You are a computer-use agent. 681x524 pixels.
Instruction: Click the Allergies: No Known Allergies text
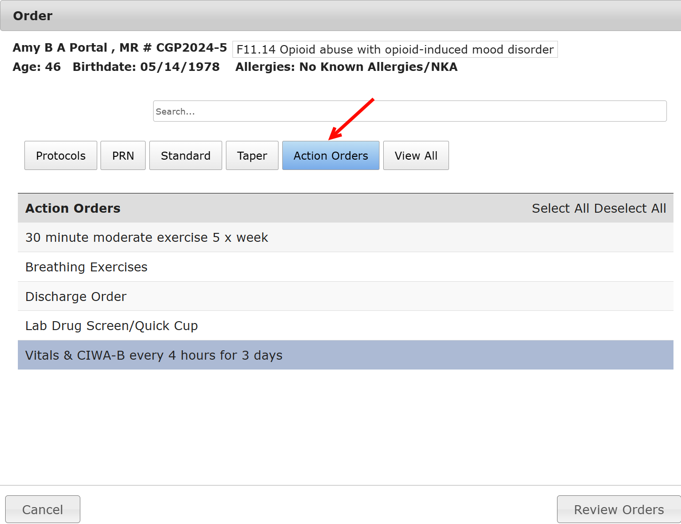coord(346,67)
